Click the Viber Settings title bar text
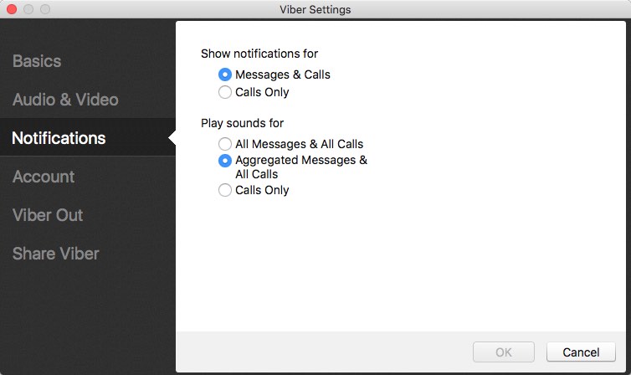This screenshot has width=631, height=375. point(315,10)
